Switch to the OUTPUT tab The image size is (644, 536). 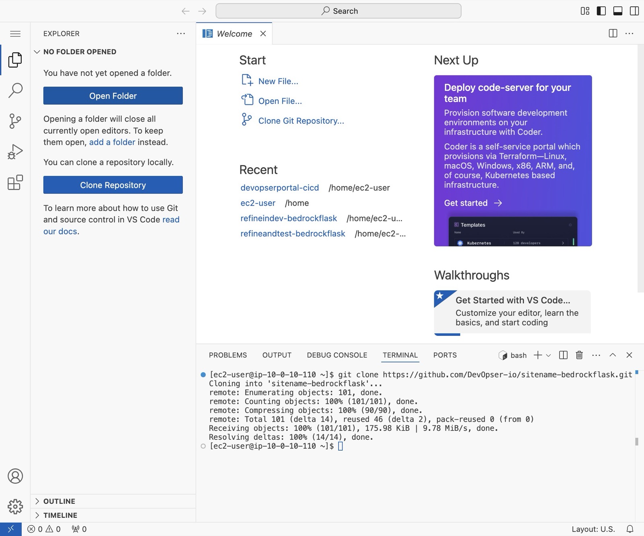pyautogui.click(x=277, y=355)
